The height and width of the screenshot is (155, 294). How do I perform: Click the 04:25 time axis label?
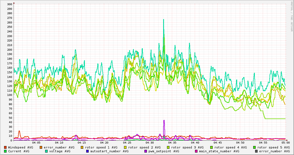pyautogui.click(x=127, y=143)
